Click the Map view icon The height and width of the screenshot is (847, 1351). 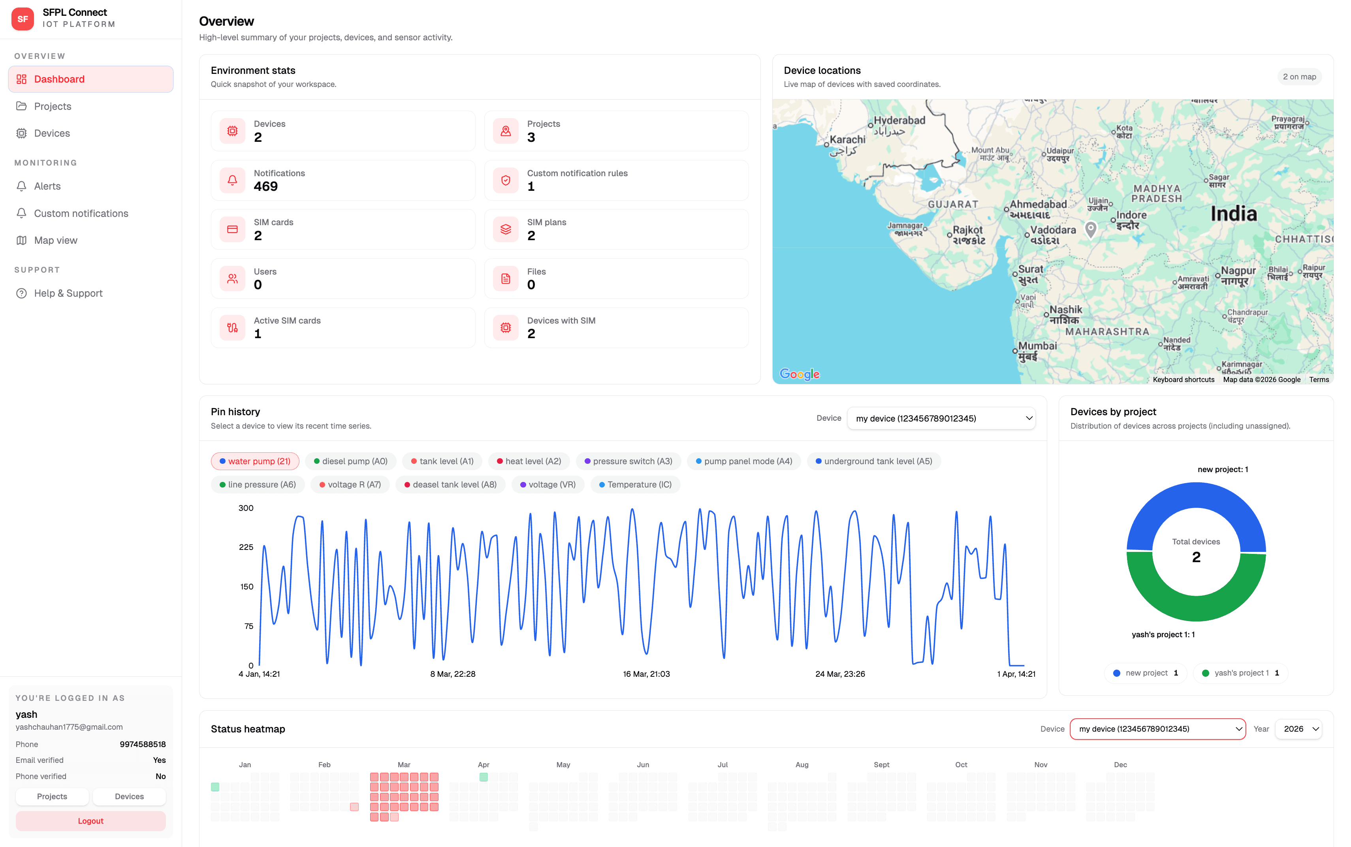[21, 240]
